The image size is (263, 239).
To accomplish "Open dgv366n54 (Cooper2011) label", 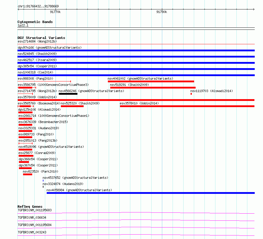I will 38,159.
